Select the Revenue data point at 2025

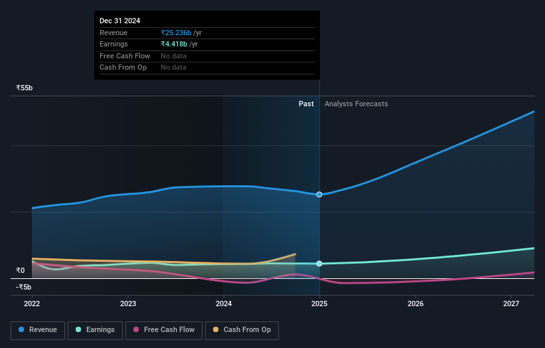319,195
